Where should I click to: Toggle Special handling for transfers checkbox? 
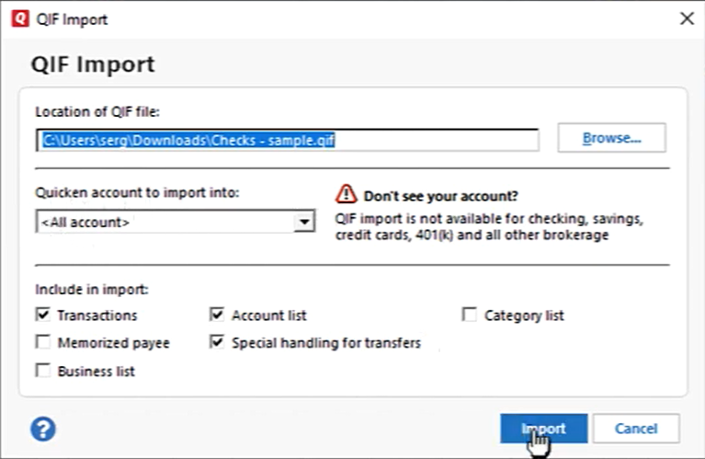pos(217,342)
